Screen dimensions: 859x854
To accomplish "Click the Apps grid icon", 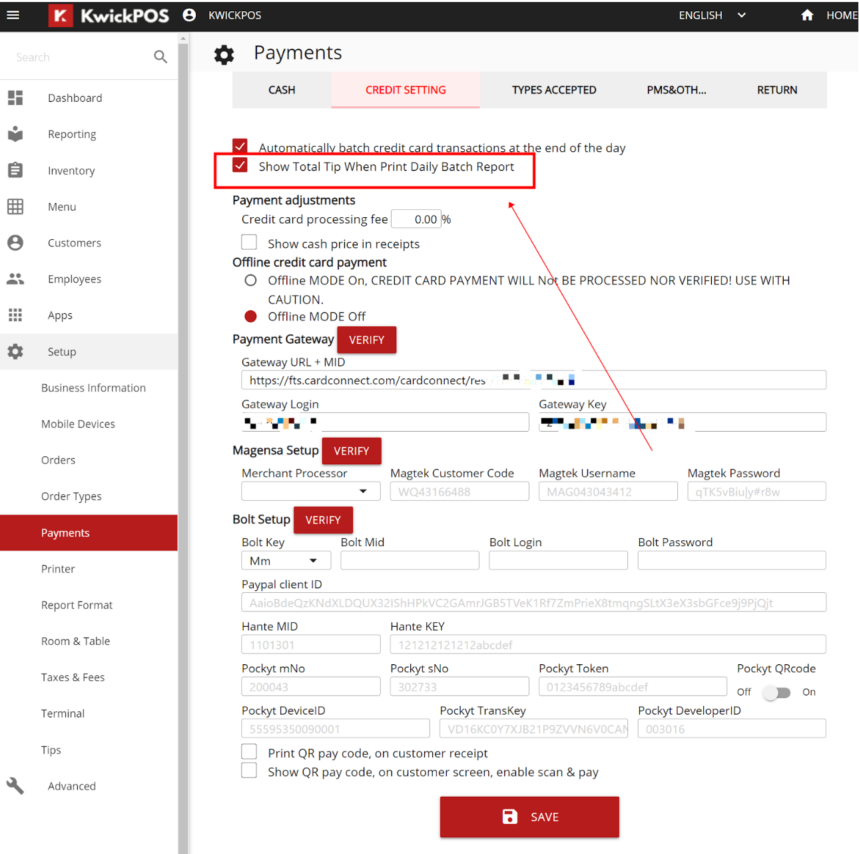I will [15, 315].
